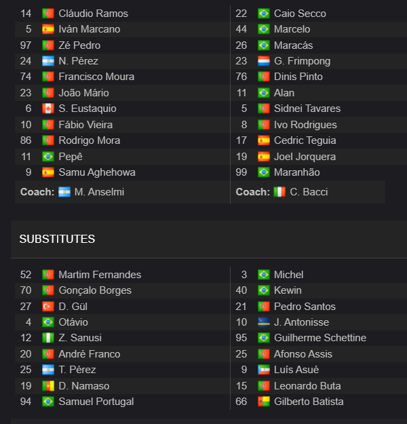Image resolution: width=407 pixels, height=424 pixels.
Task: Click Netherlands flag next to G. Frimpong
Action: pyautogui.click(x=263, y=61)
